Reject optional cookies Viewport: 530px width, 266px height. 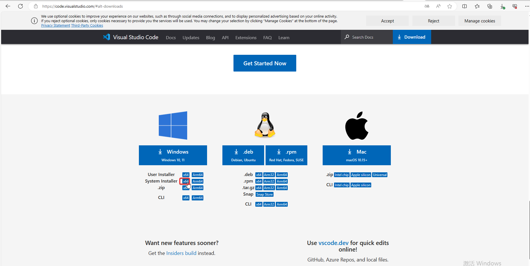click(x=433, y=21)
